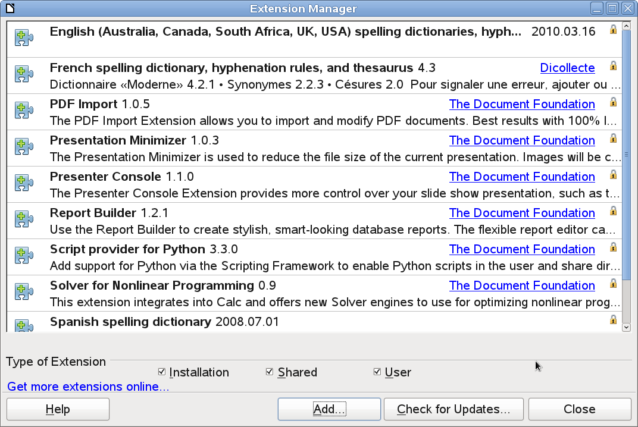Minimize the Extension Manager window
Image resolution: width=638 pixels, height=427 pixels.
click(x=597, y=8)
